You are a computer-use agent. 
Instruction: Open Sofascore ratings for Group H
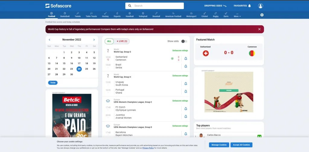(x=180, y=76)
